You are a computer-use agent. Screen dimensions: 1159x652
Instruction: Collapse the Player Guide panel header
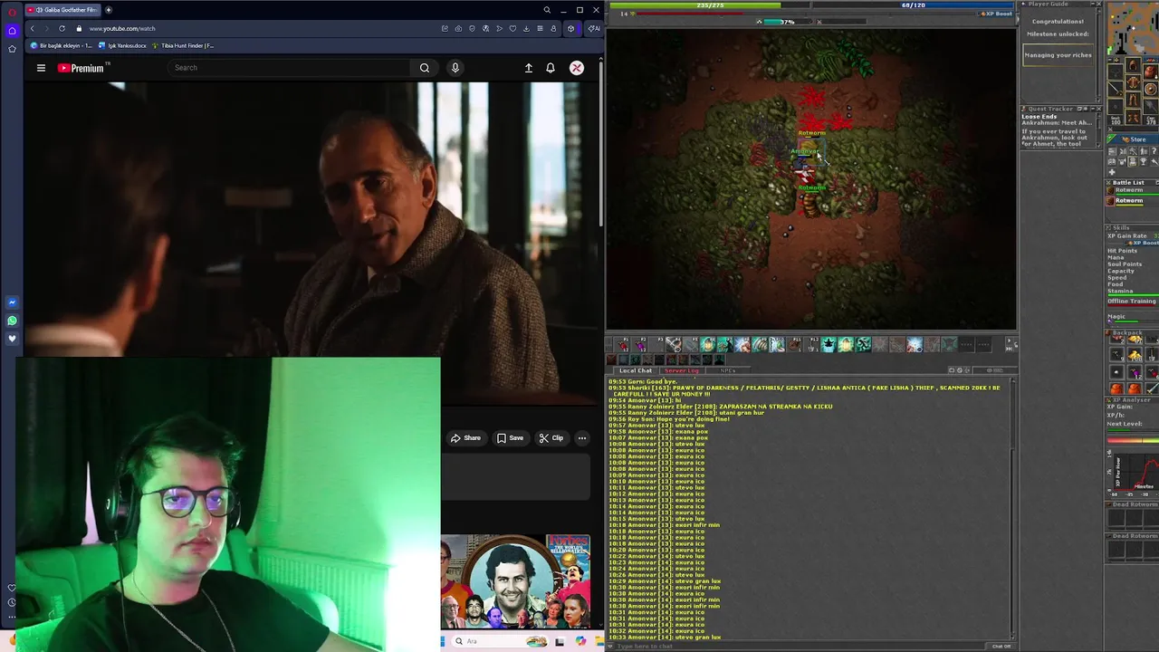[x=1091, y=5]
